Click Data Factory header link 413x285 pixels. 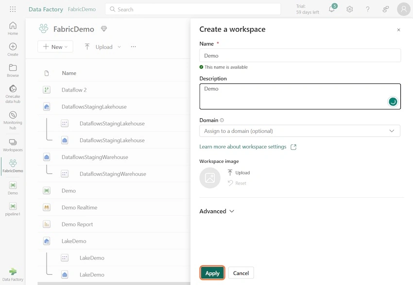[46, 10]
